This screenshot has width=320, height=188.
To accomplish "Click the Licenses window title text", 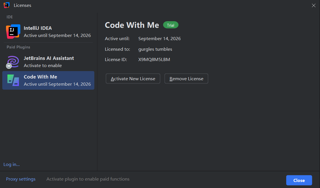I will (x=22, y=5).
